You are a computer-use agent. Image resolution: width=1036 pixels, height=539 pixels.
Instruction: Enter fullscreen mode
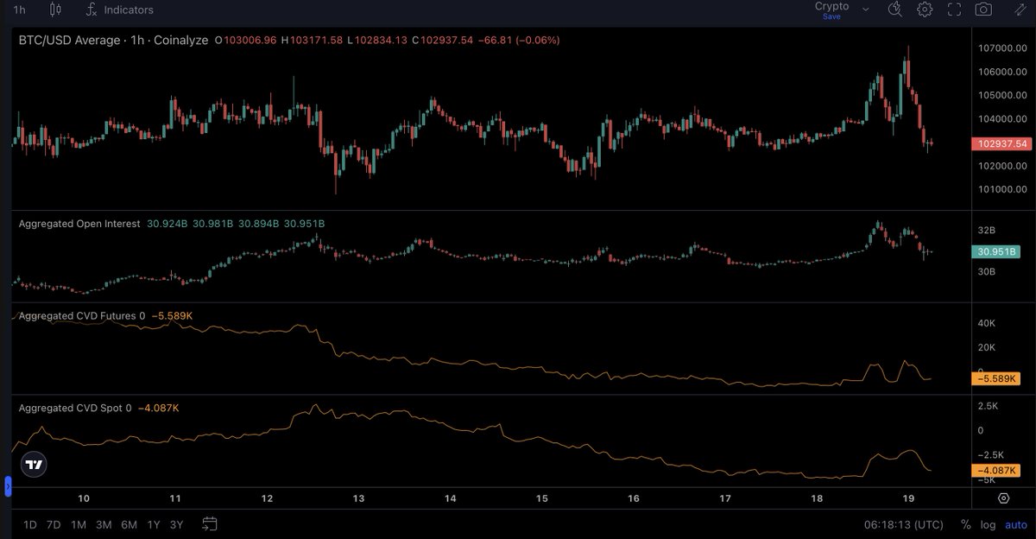[x=954, y=10]
